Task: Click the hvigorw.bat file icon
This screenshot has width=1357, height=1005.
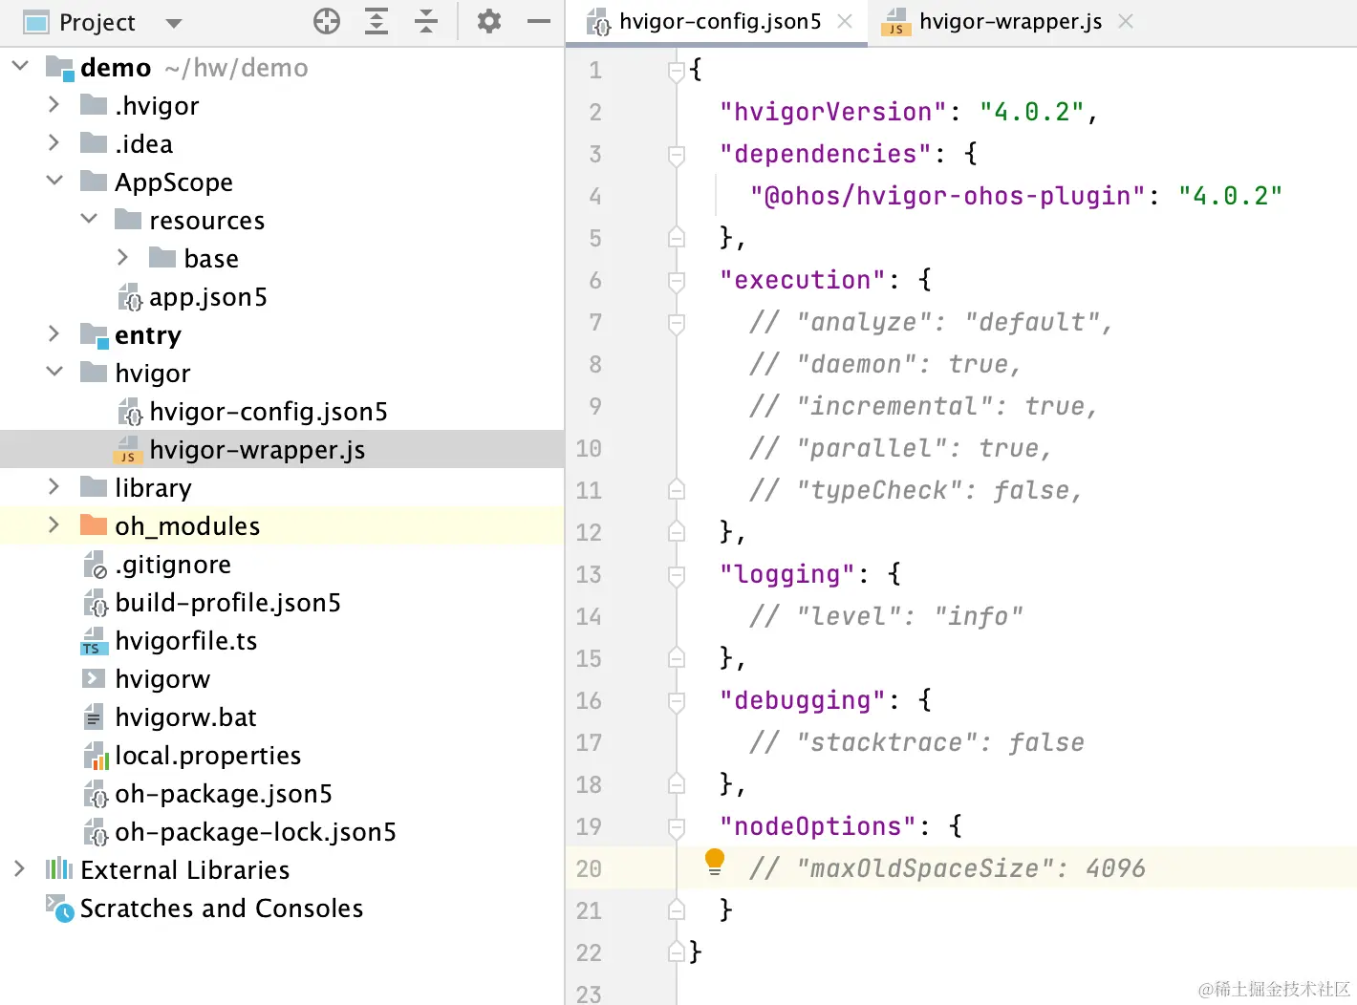Action: click(94, 716)
